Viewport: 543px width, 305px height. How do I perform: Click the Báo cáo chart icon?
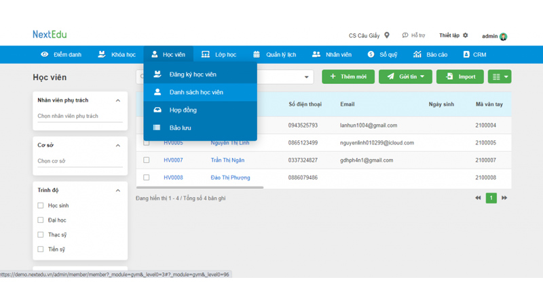tap(417, 54)
